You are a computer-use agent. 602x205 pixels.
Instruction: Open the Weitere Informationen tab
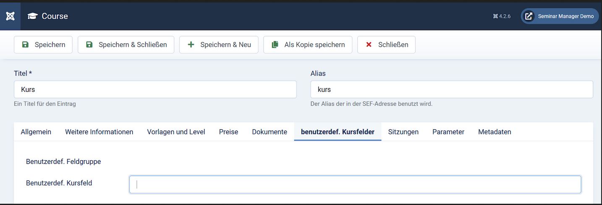point(99,132)
